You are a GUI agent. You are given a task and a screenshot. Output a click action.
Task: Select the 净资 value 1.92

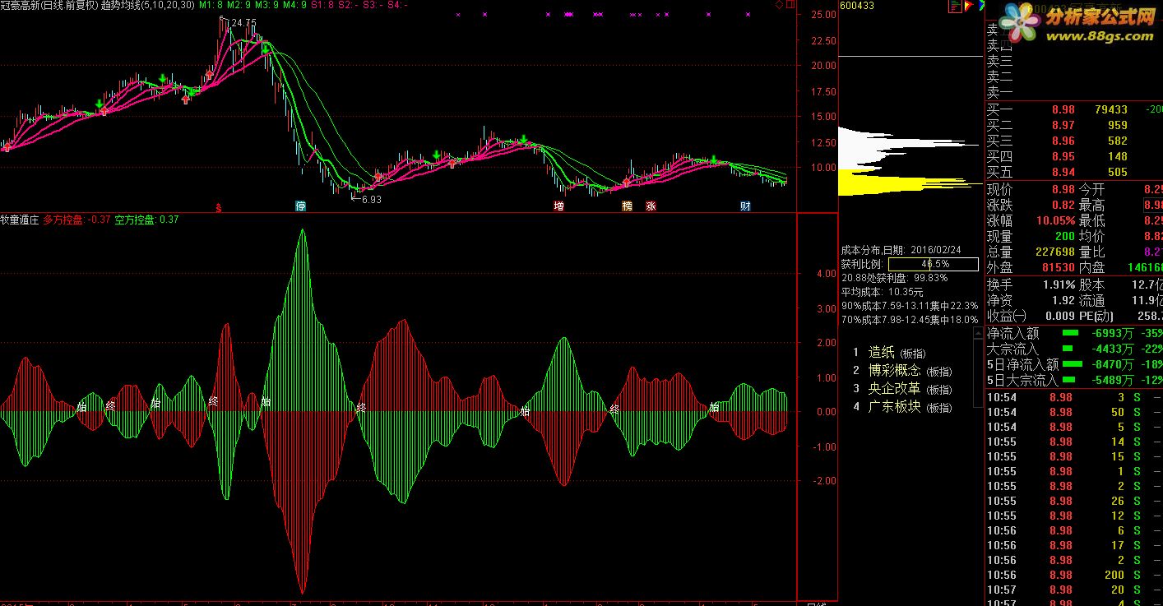(1063, 301)
